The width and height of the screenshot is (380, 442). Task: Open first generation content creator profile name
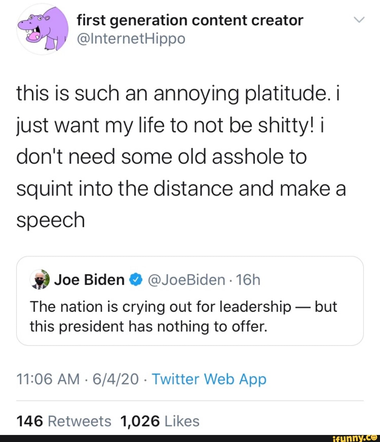(190, 20)
